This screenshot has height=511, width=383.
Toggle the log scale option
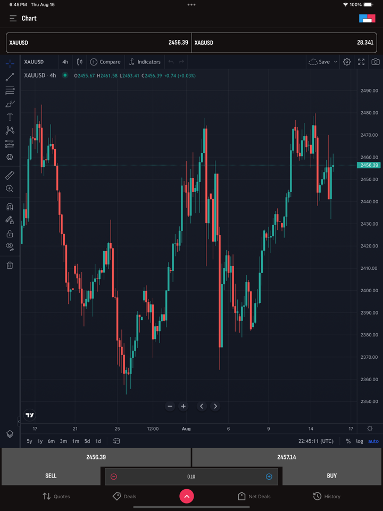click(360, 441)
